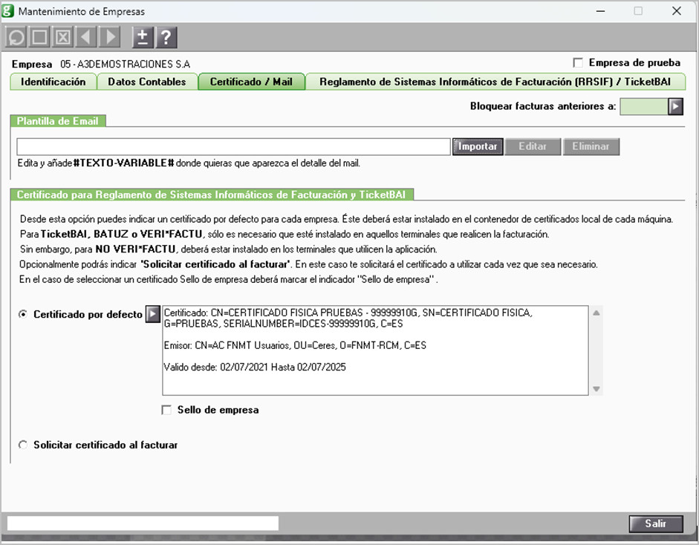Switch to the Identificación tab
The width and height of the screenshot is (699, 545).
click(53, 82)
